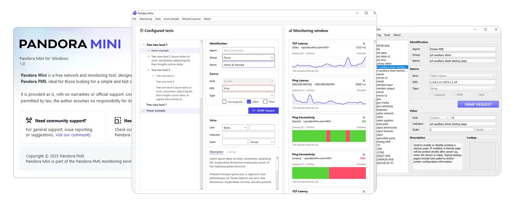Maximize the front Pandora Mini window

click(x=366, y=13)
